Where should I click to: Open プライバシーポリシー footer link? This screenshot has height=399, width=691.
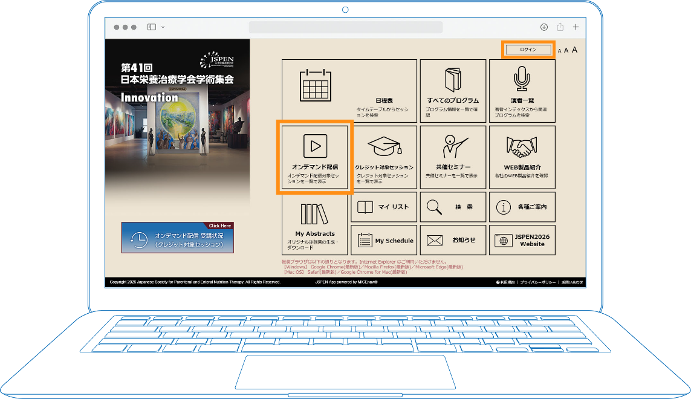coord(537,282)
